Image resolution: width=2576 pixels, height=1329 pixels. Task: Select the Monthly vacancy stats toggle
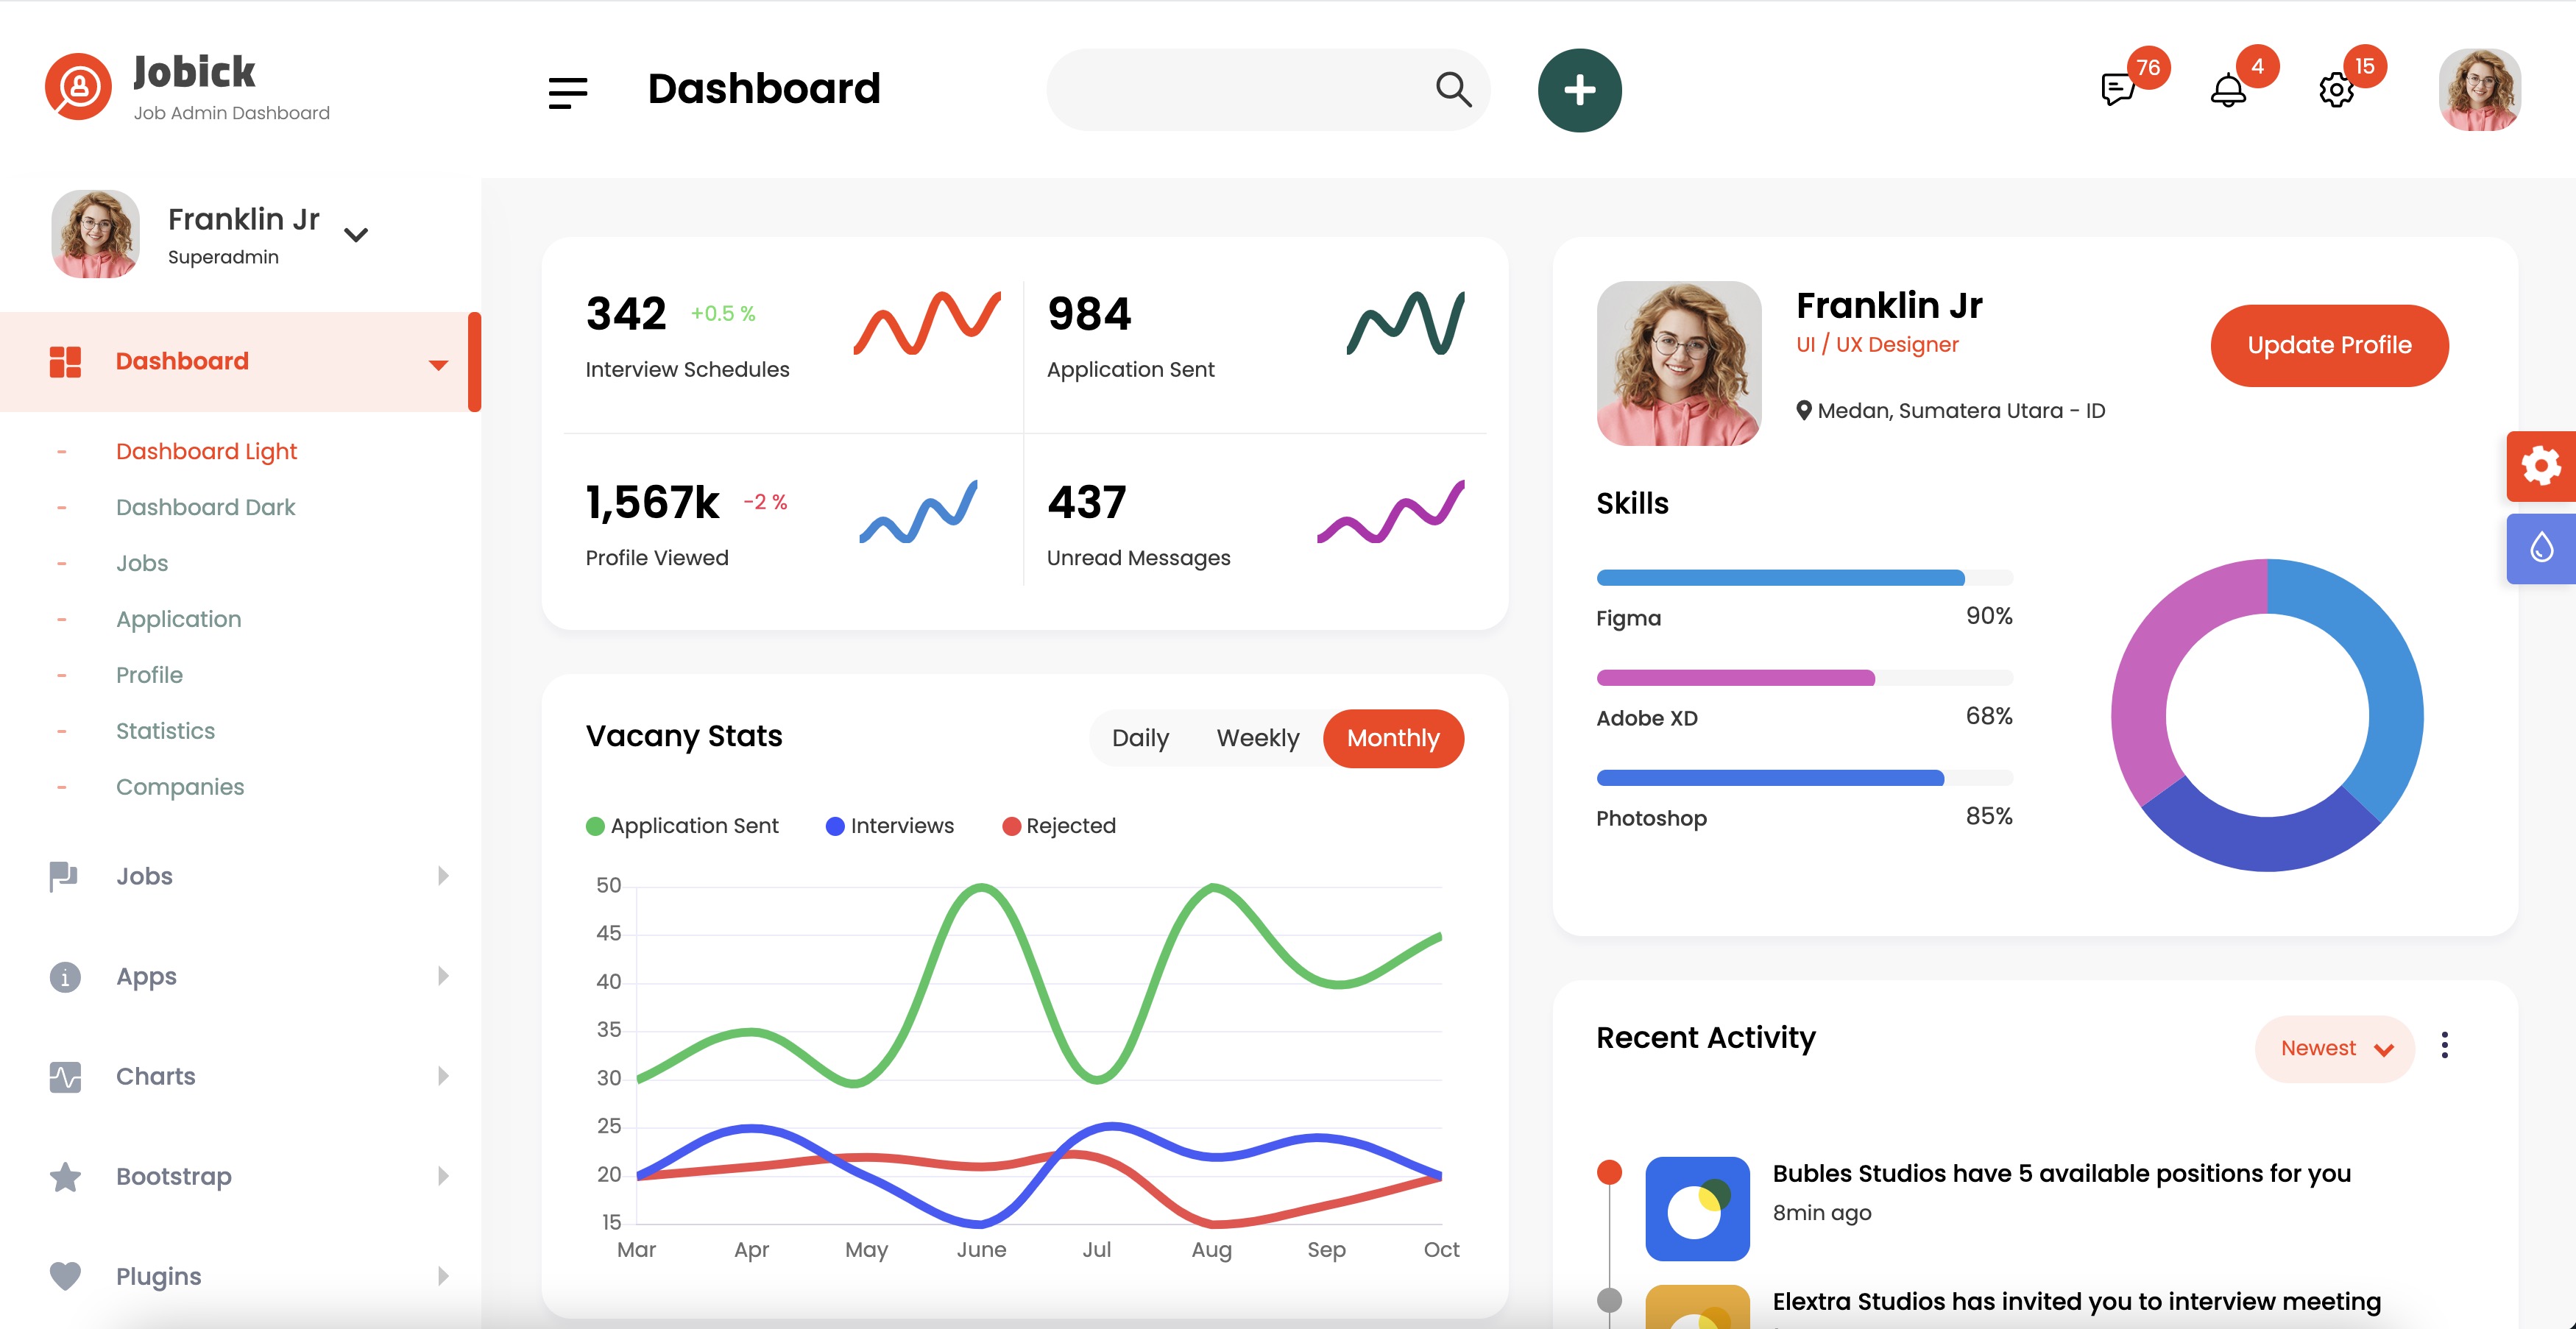click(x=1393, y=739)
